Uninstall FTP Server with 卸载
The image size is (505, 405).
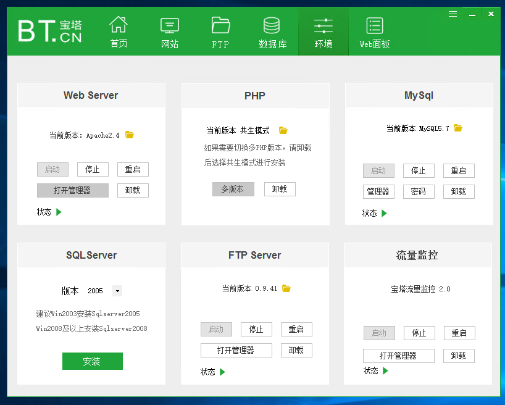tap(296, 350)
